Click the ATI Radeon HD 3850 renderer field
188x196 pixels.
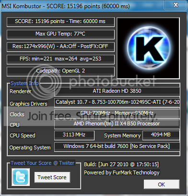(117, 91)
